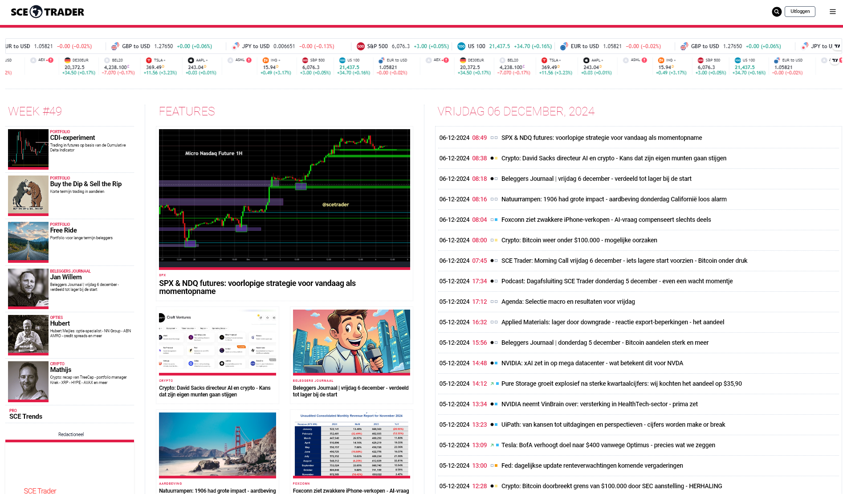Screen dimensions: 843x494
Task: Click the blue US 100 badge in the top ticker
Action: 461,46
